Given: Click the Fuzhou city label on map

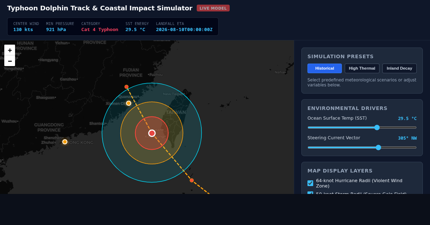Looking at the screenshot, I should point(156,75).
